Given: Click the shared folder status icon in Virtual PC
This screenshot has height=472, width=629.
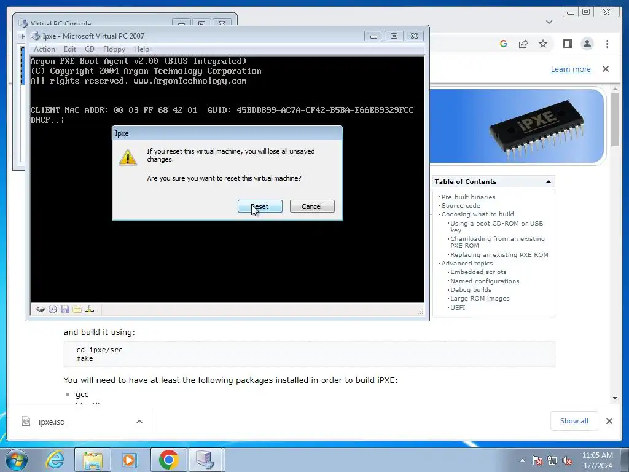Looking at the screenshot, I should point(77,309).
